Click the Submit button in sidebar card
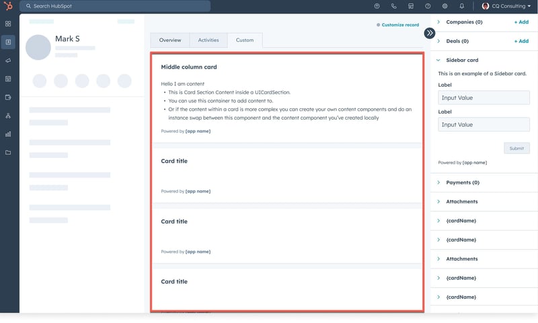Image resolution: width=538 pixels, height=323 pixels. coord(516,148)
